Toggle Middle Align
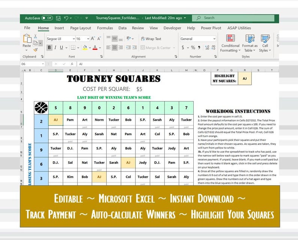Screen dimensions: 298x240 click(x=114, y=39)
